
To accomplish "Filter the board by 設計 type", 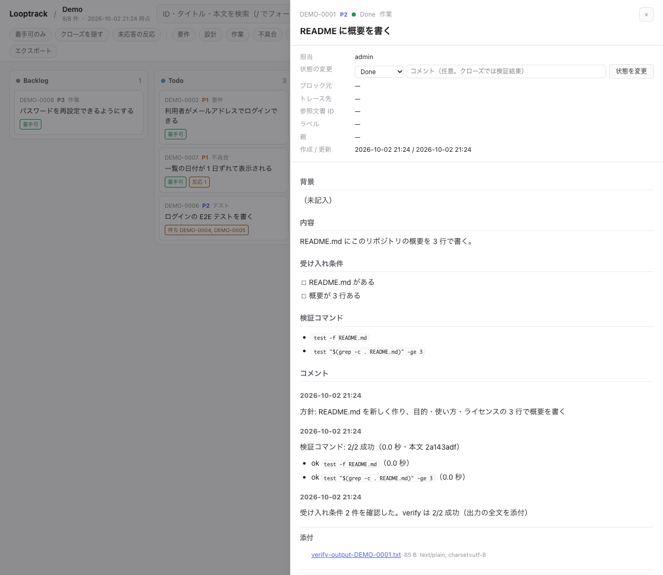I will (211, 35).
